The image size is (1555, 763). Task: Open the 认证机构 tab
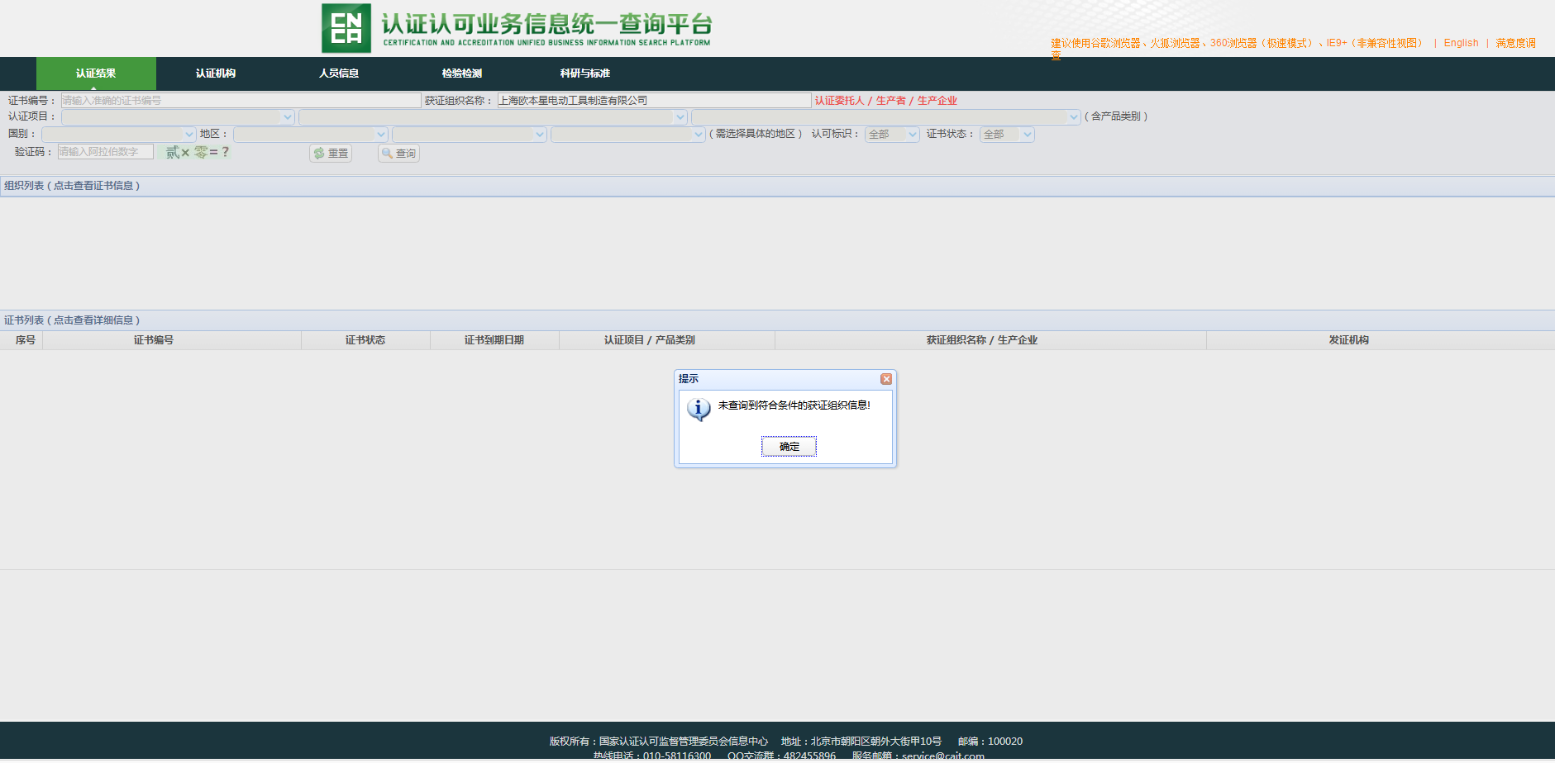[216, 73]
